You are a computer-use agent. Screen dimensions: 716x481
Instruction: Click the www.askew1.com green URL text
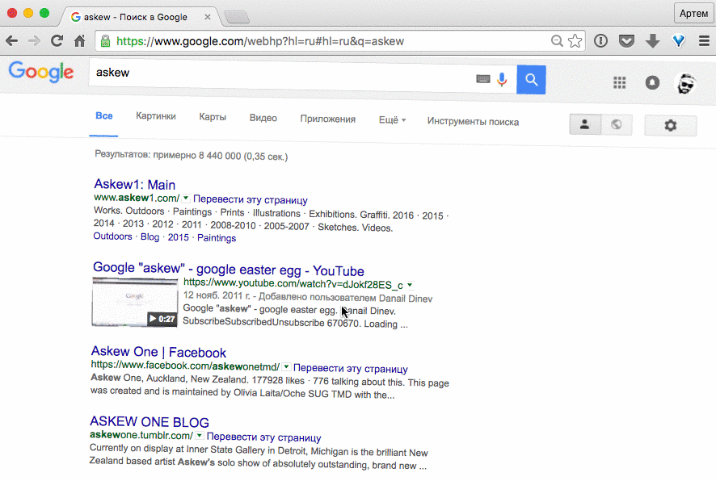137,198
